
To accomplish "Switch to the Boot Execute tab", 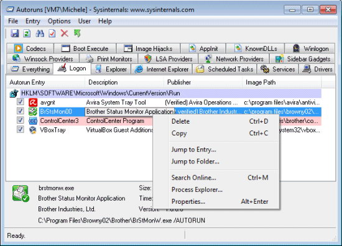I will pyautogui.click(x=85, y=48).
